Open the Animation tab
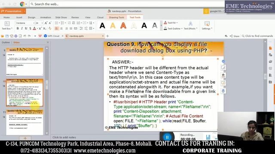Image resolution: width=275 pixels, height=154 pixels. pos(46,18)
